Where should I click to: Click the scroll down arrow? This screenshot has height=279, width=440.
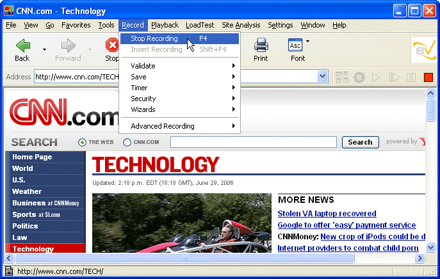[x=431, y=247]
